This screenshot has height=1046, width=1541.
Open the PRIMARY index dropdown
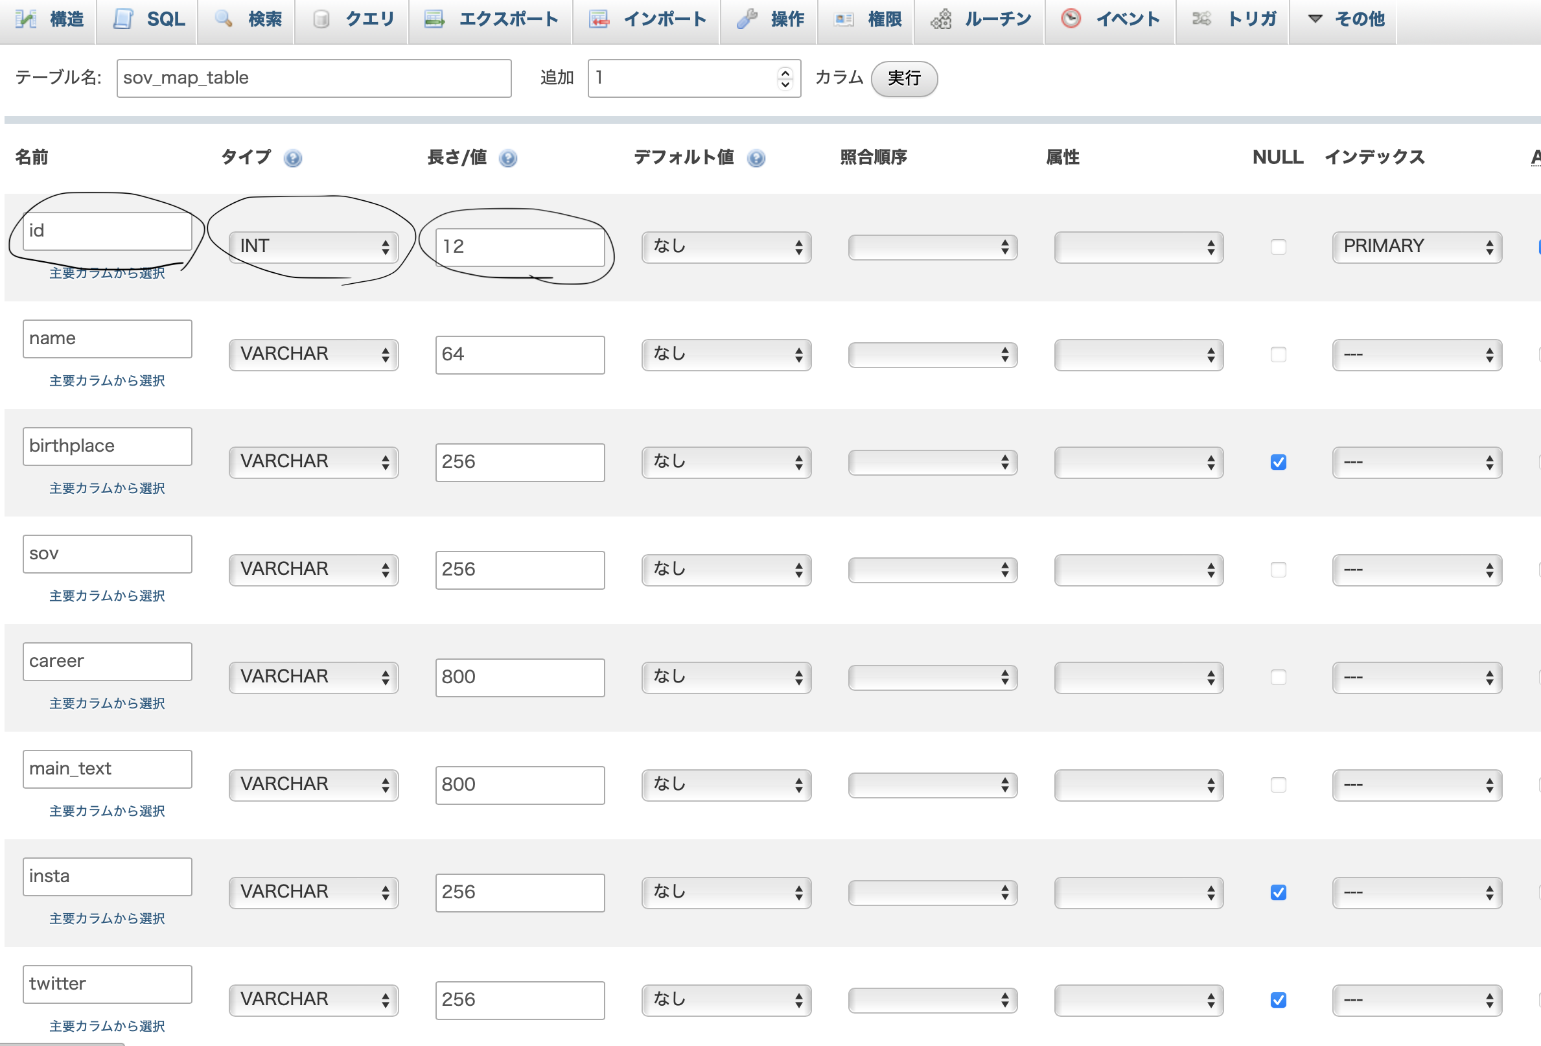[1417, 247]
